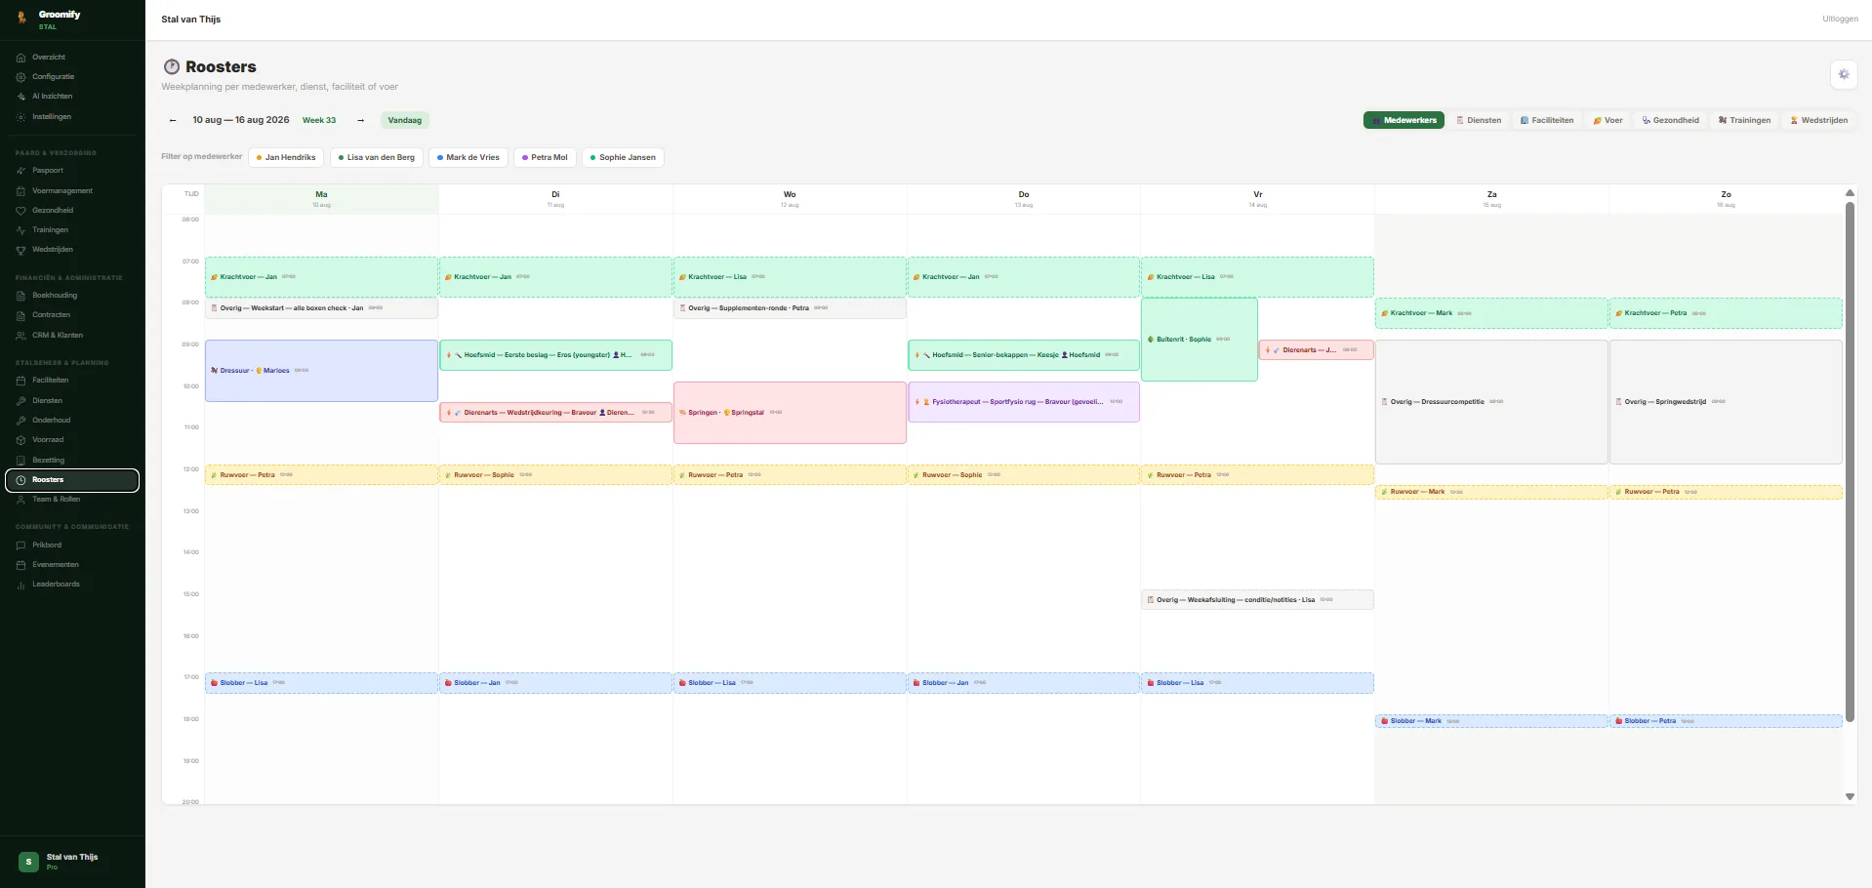Image resolution: width=1872 pixels, height=888 pixels.
Task: Toggle the Sophie Jansen employee filter
Action: (x=623, y=157)
